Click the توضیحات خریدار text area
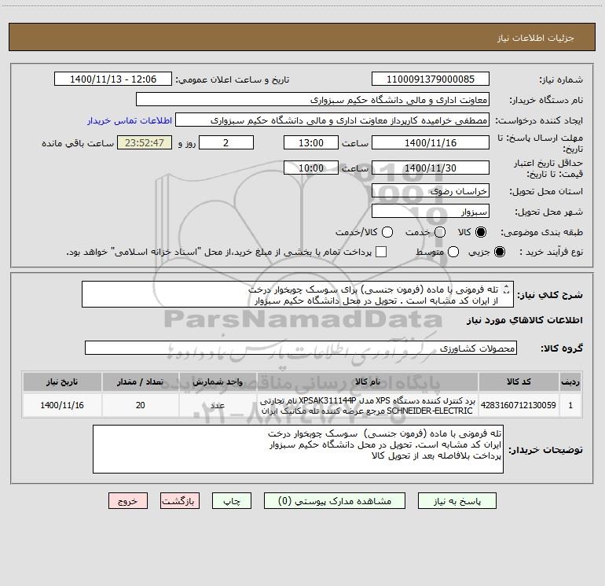This screenshot has width=605, height=586. click(298, 449)
